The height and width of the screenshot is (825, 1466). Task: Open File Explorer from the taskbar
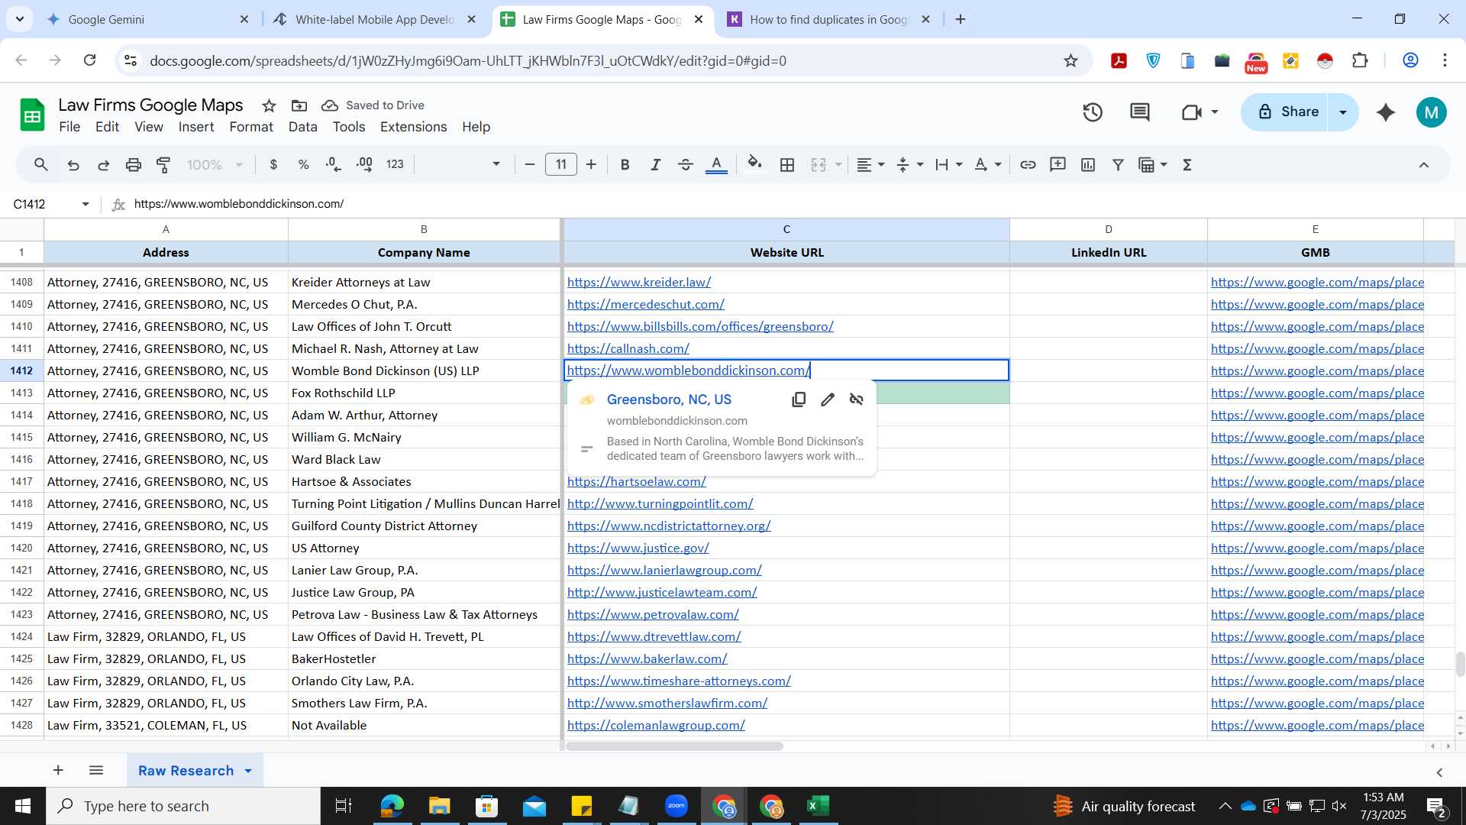[x=439, y=806]
